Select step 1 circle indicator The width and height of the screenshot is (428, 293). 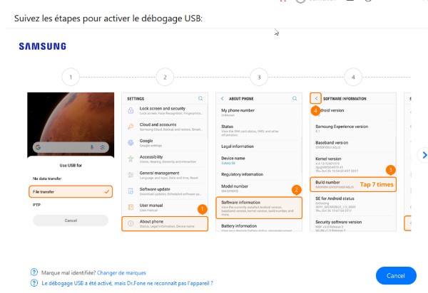(71, 78)
